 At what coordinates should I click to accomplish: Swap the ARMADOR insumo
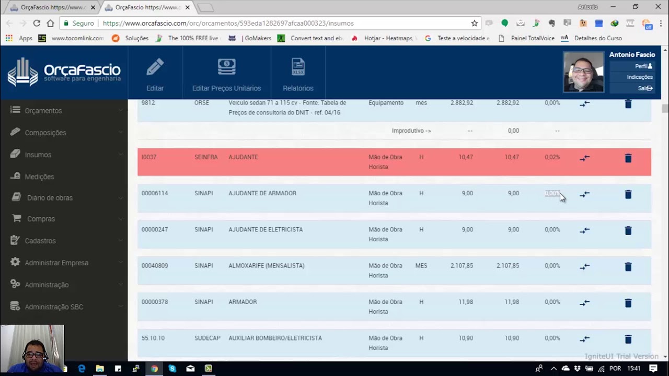[584, 302]
